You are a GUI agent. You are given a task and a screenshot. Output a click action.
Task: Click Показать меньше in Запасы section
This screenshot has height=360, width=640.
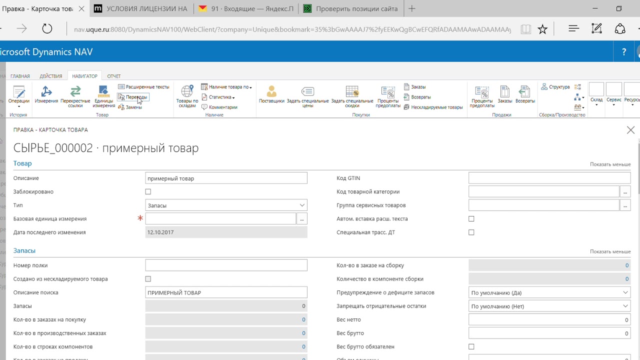pyautogui.click(x=610, y=251)
